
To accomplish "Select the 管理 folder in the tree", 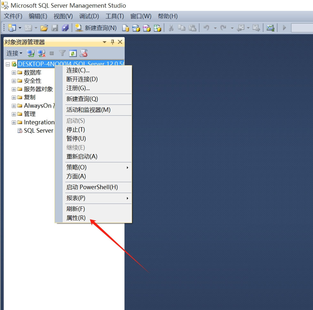I will pyautogui.click(x=30, y=114).
